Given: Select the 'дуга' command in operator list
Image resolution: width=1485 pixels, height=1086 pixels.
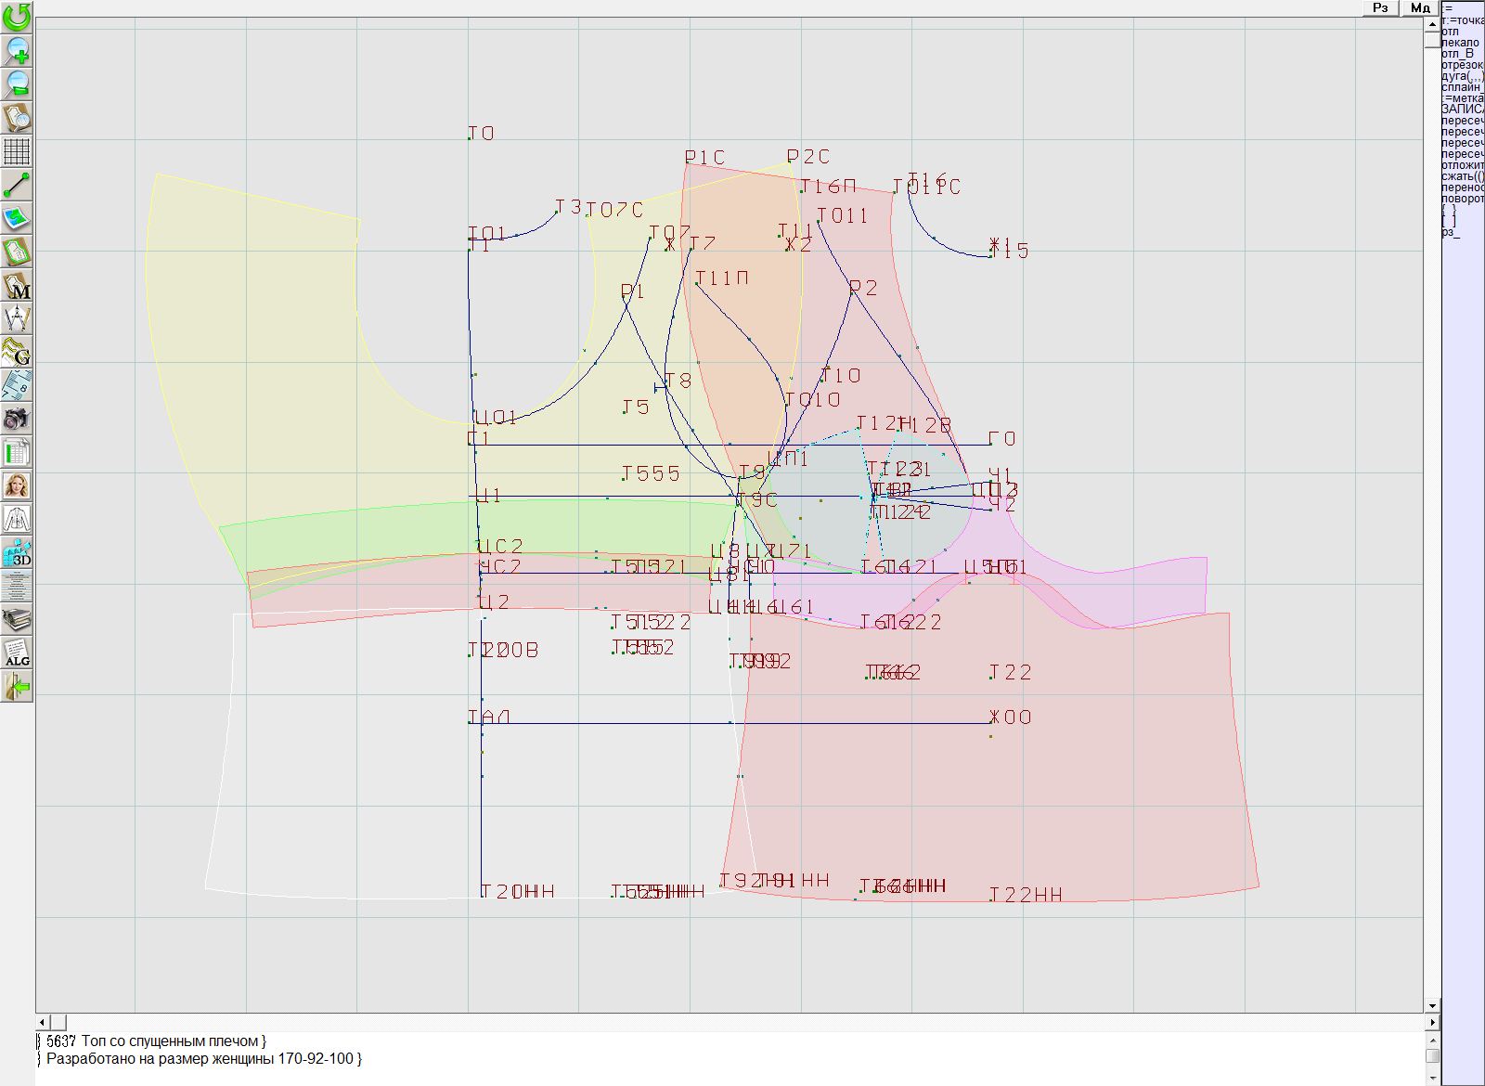Looking at the screenshot, I should pos(1462,76).
